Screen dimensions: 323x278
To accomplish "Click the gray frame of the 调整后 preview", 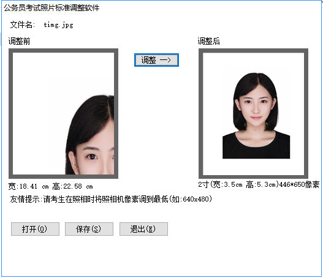I will [x=253, y=51].
